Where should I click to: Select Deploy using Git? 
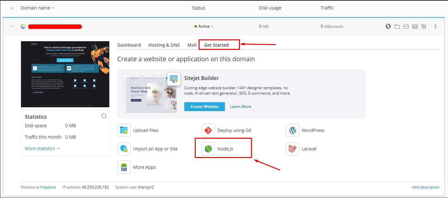(x=234, y=130)
